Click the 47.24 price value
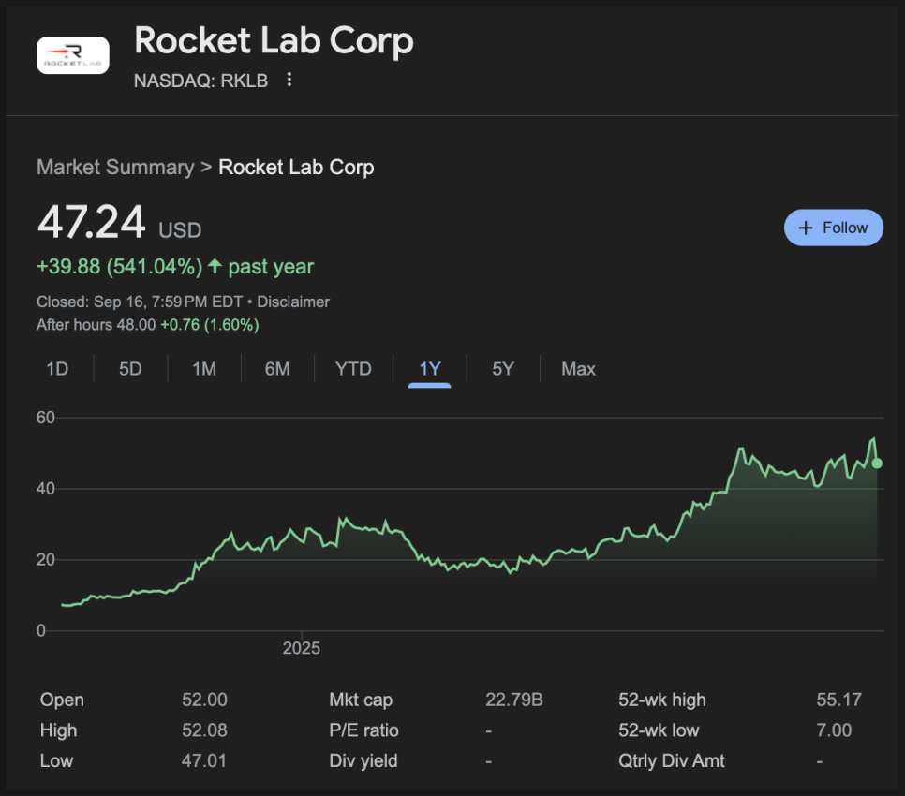This screenshot has width=905, height=796. coord(91,222)
